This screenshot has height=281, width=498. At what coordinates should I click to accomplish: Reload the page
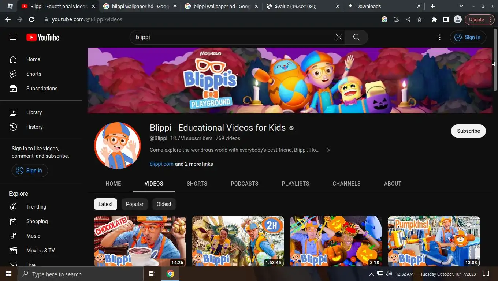(31, 19)
